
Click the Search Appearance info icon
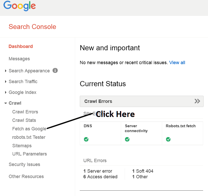[55, 70]
